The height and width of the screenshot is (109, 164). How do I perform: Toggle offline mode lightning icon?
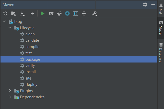tap(67, 13)
